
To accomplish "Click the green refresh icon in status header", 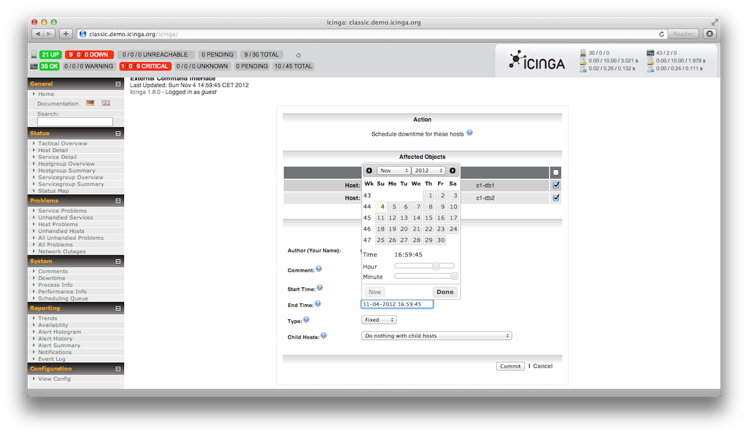I will point(298,55).
